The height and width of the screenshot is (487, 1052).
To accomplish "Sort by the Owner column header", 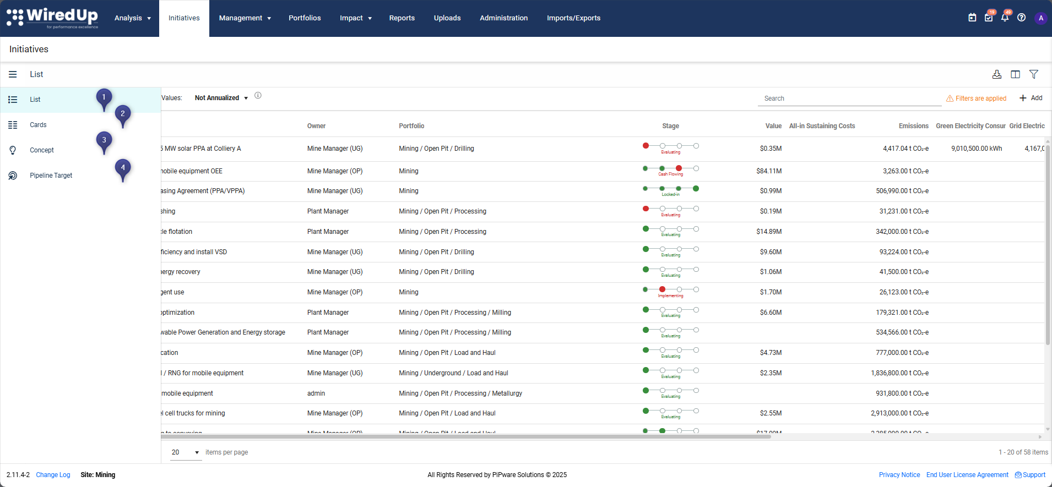I will tap(316, 126).
